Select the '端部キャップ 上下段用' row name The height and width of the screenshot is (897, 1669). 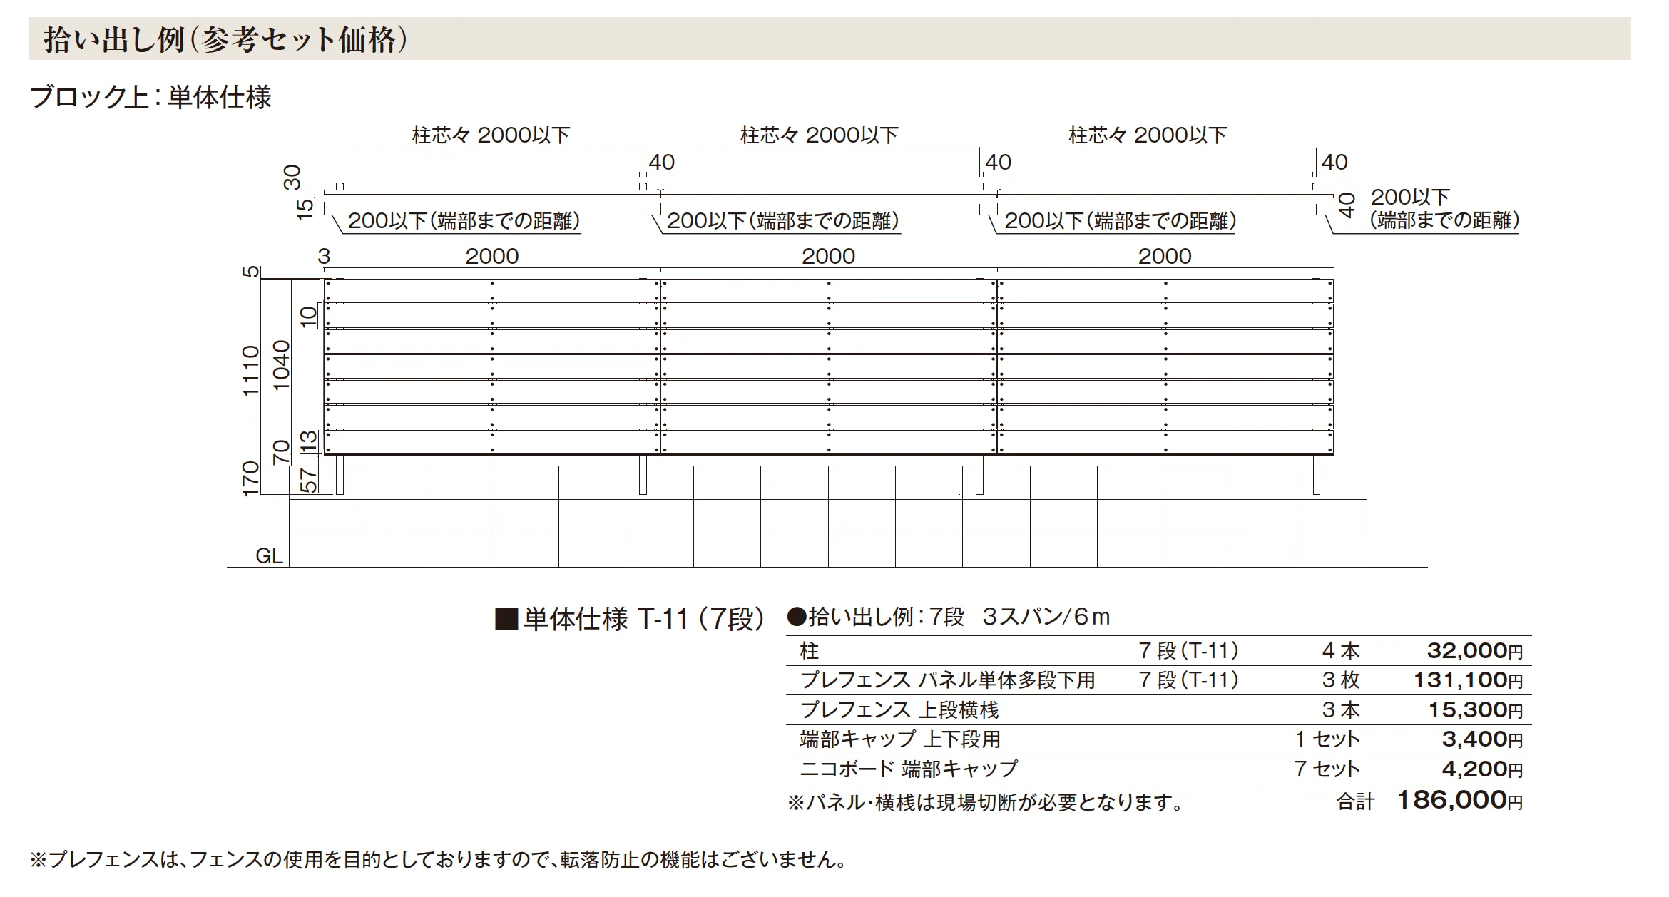pyautogui.click(x=900, y=739)
